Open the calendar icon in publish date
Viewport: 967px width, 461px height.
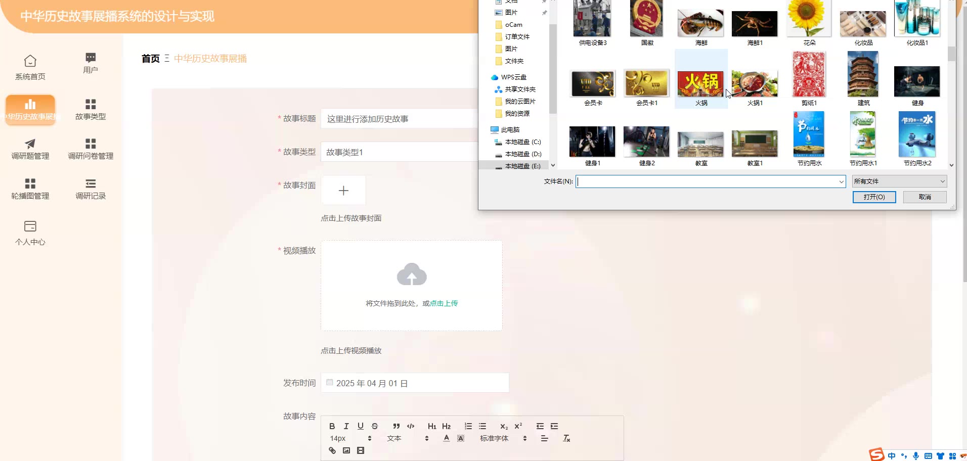pos(330,383)
